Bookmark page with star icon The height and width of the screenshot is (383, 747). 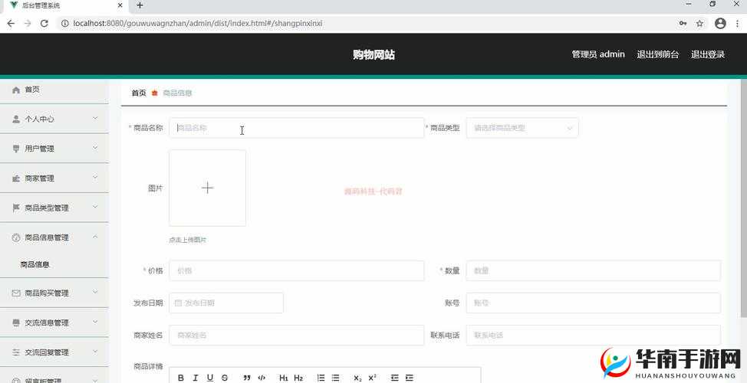[x=700, y=23]
